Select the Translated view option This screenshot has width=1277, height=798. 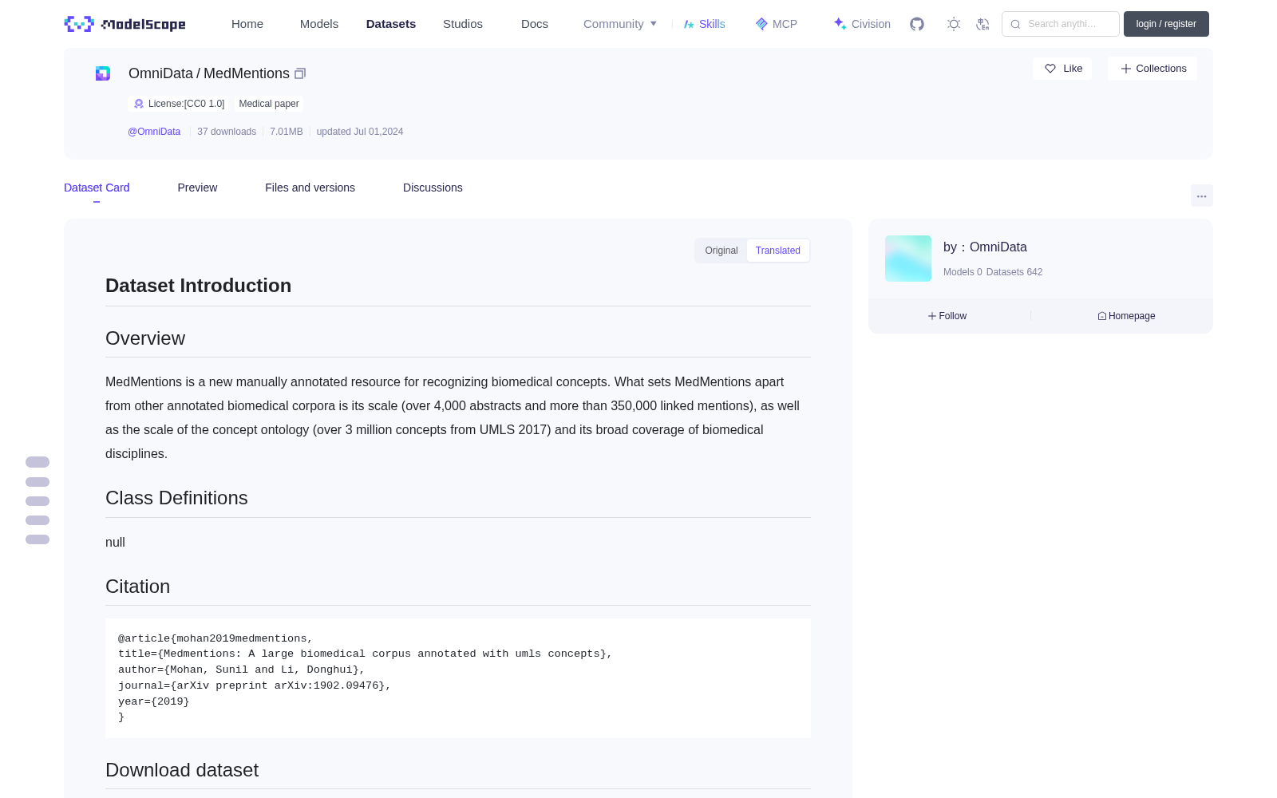[778, 251]
